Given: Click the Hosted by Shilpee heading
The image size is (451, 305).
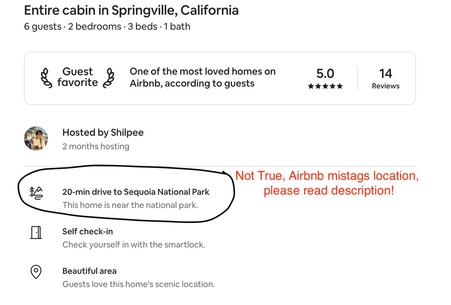Looking at the screenshot, I should (x=103, y=132).
